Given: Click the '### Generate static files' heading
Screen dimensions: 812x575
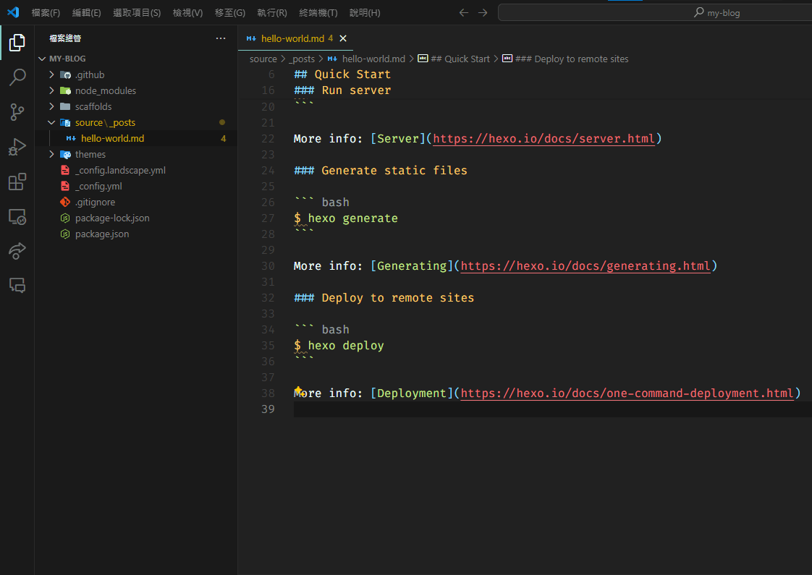Looking at the screenshot, I should 381,170.
